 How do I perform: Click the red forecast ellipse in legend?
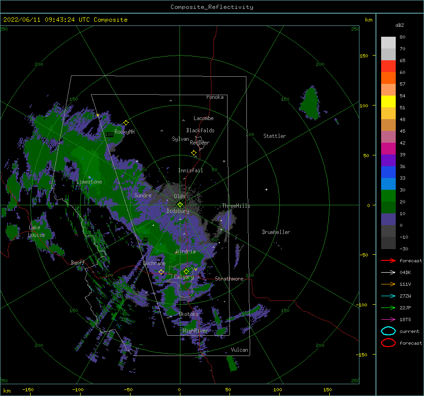tap(388, 343)
